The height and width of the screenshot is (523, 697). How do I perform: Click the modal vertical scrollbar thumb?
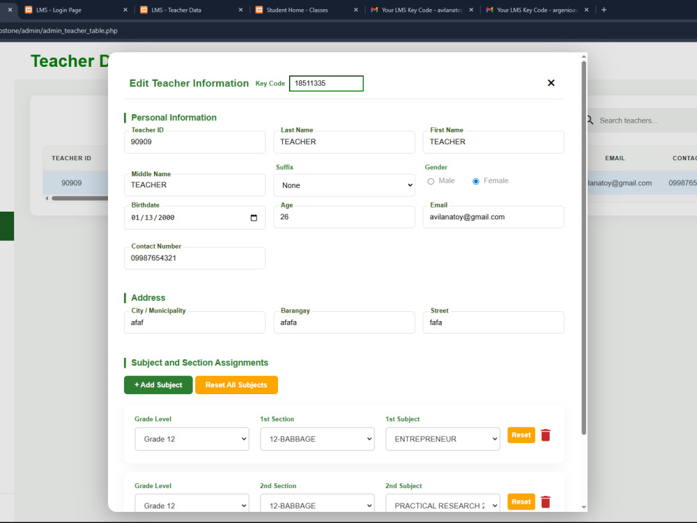[x=583, y=248]
